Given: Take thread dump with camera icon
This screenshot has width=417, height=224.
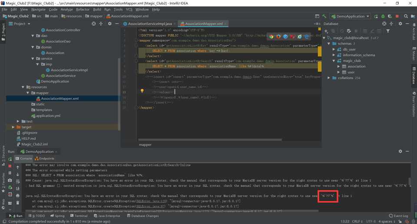Looking at the screenshot, I should pos(10,181).
